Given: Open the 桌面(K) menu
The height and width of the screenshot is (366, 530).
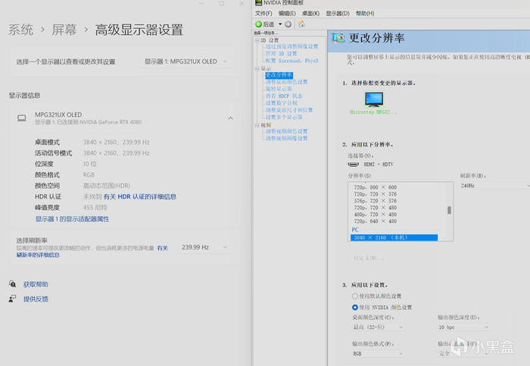Looking at the screenshot, I should pos(310,13).
